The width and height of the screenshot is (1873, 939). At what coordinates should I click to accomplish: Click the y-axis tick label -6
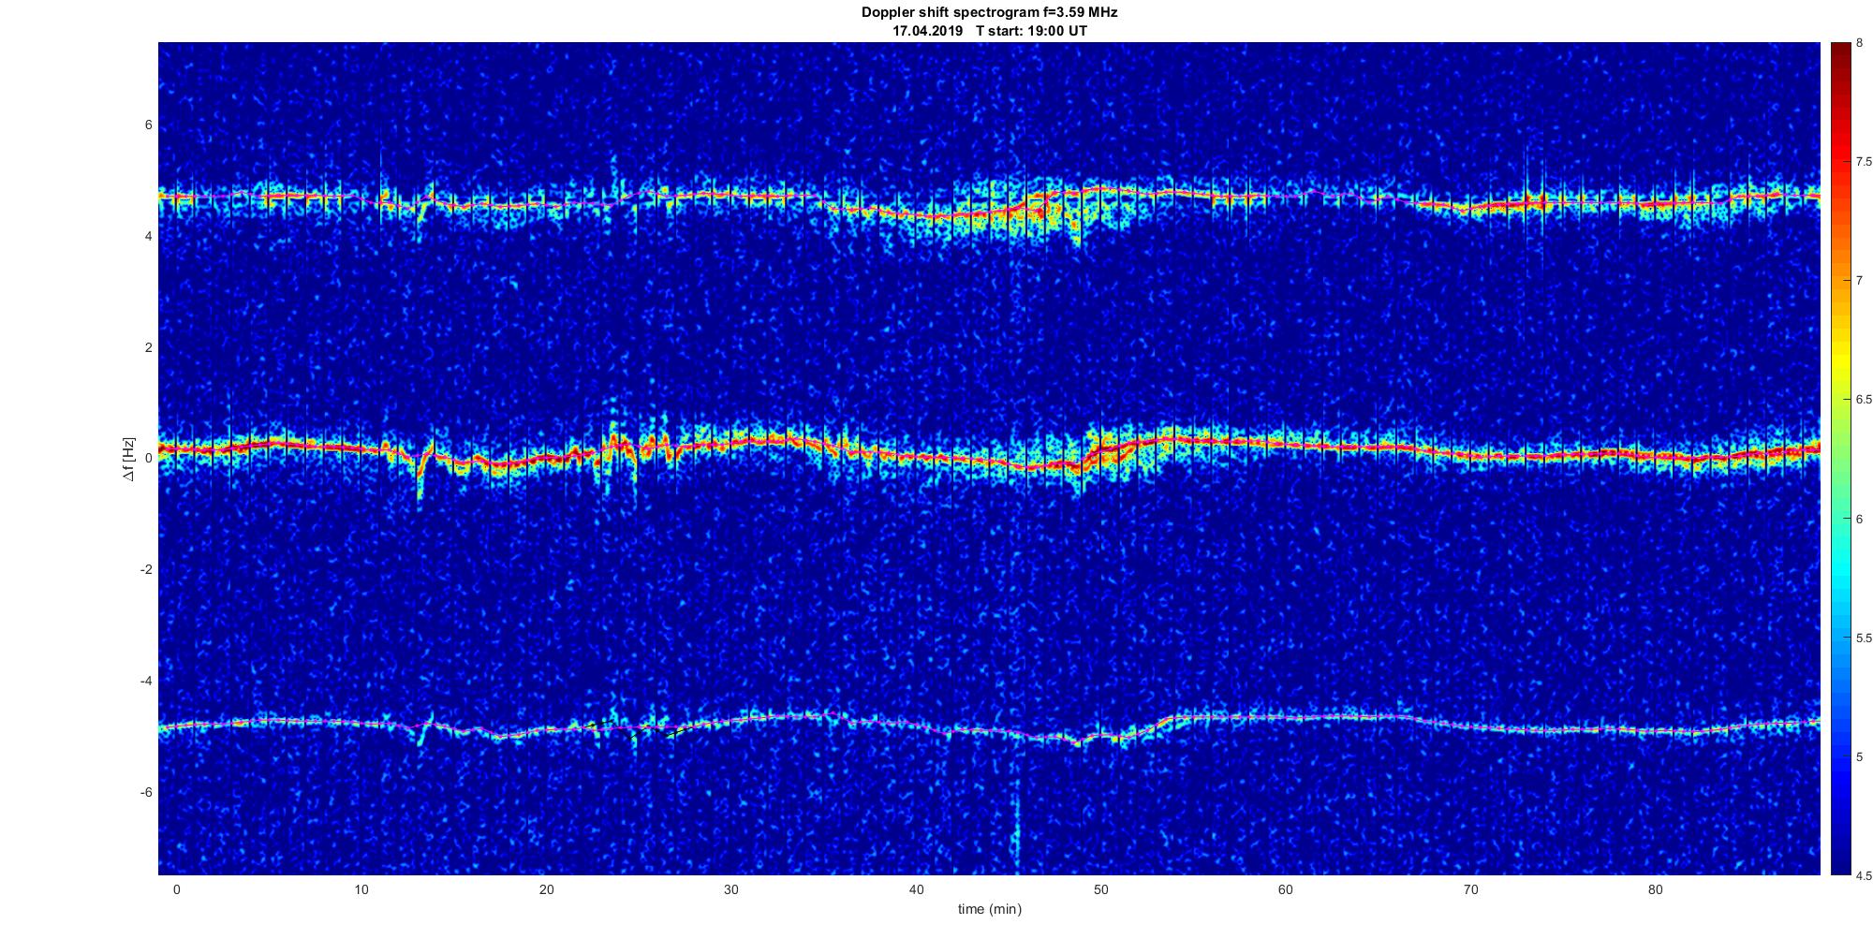click(145, 792)
